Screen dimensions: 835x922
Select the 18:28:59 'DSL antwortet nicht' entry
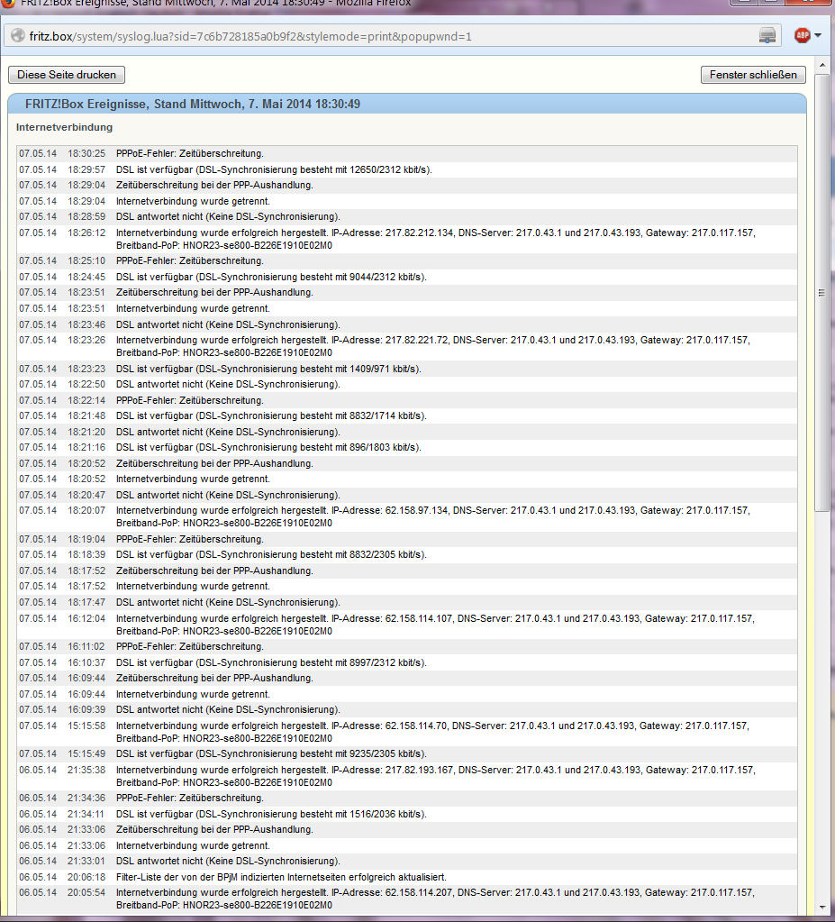pyautogui.click(x=406, y=216)
